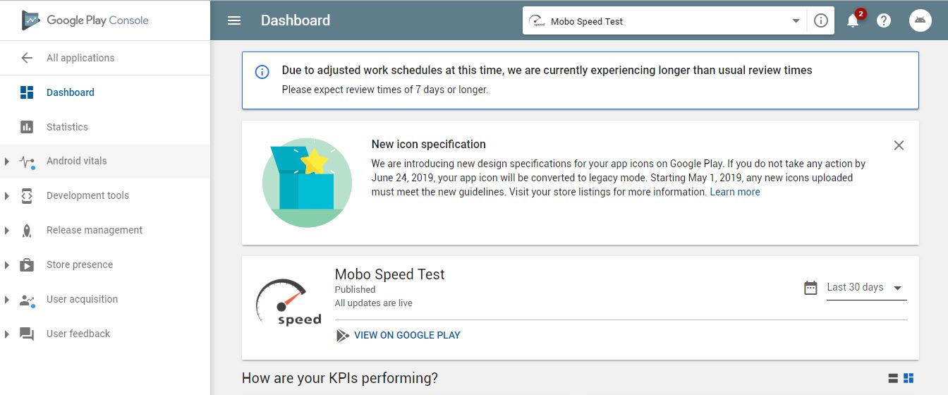Click the app info icon

(820, 20)
